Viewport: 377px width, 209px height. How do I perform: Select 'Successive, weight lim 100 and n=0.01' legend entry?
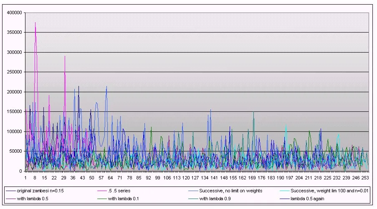pos(327,191)
